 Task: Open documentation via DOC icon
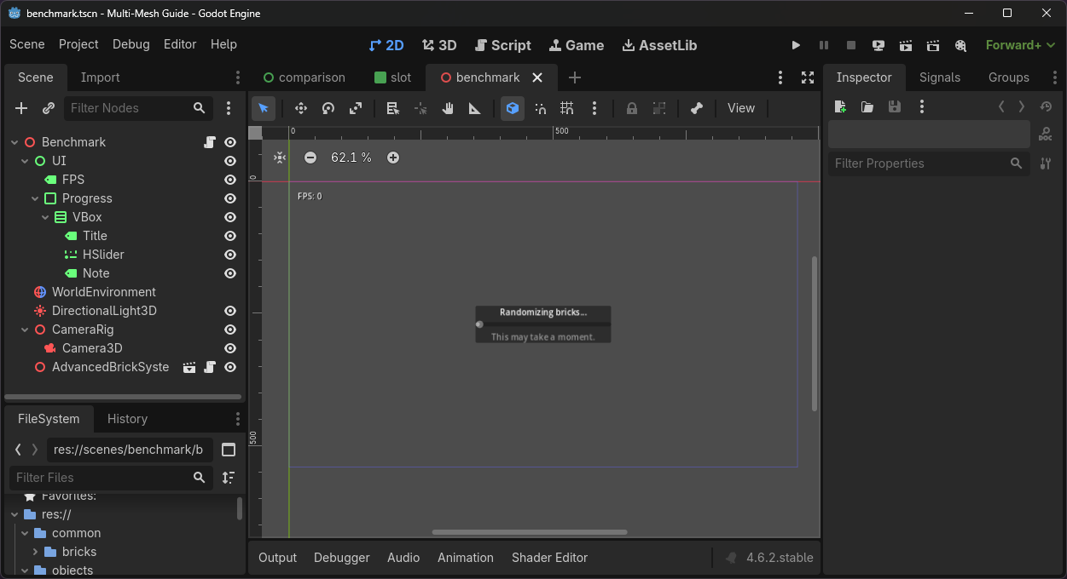(x=1046, y=134)
